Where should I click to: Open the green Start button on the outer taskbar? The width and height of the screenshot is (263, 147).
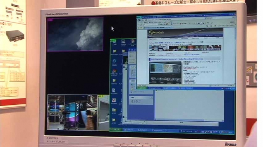coord(115,129)
